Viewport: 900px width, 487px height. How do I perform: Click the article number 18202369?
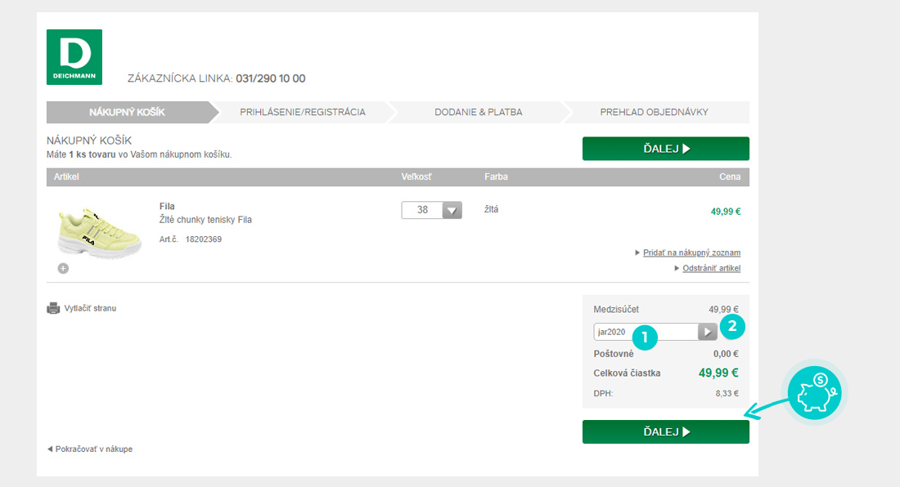click(x=203, y=239)
